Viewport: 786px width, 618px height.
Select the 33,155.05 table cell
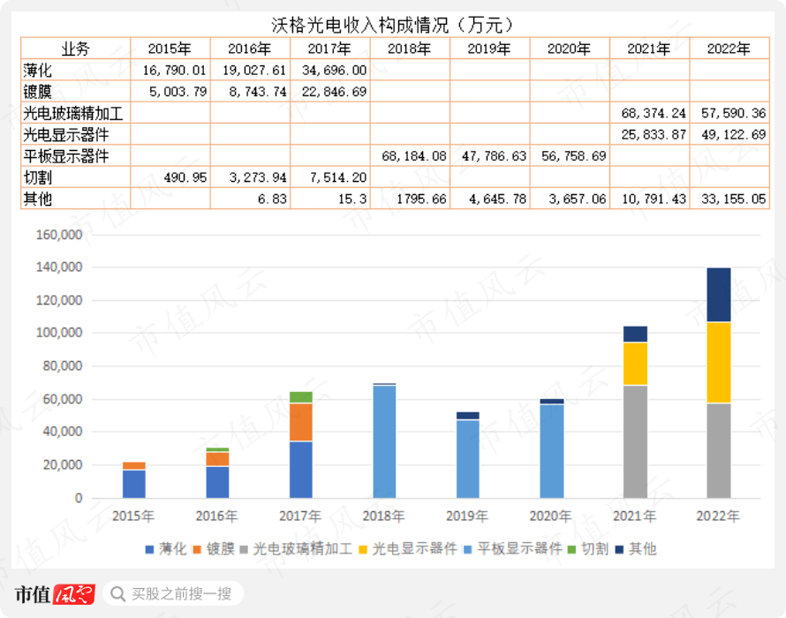click(x=729, y=199)
